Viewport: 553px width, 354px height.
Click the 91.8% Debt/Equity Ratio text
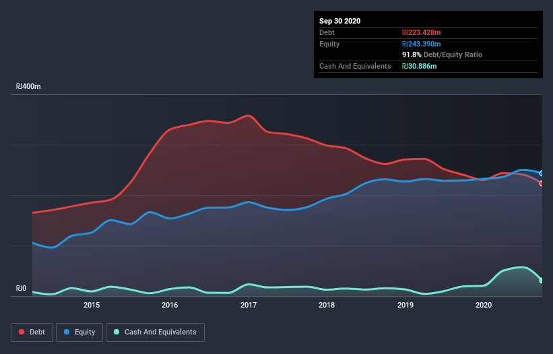click(443, 55)
